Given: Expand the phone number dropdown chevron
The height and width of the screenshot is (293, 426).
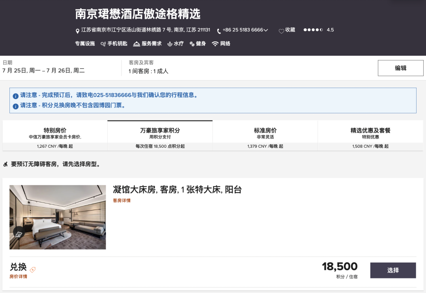Looking at the screenshot, I should click(x=266, y=30).
